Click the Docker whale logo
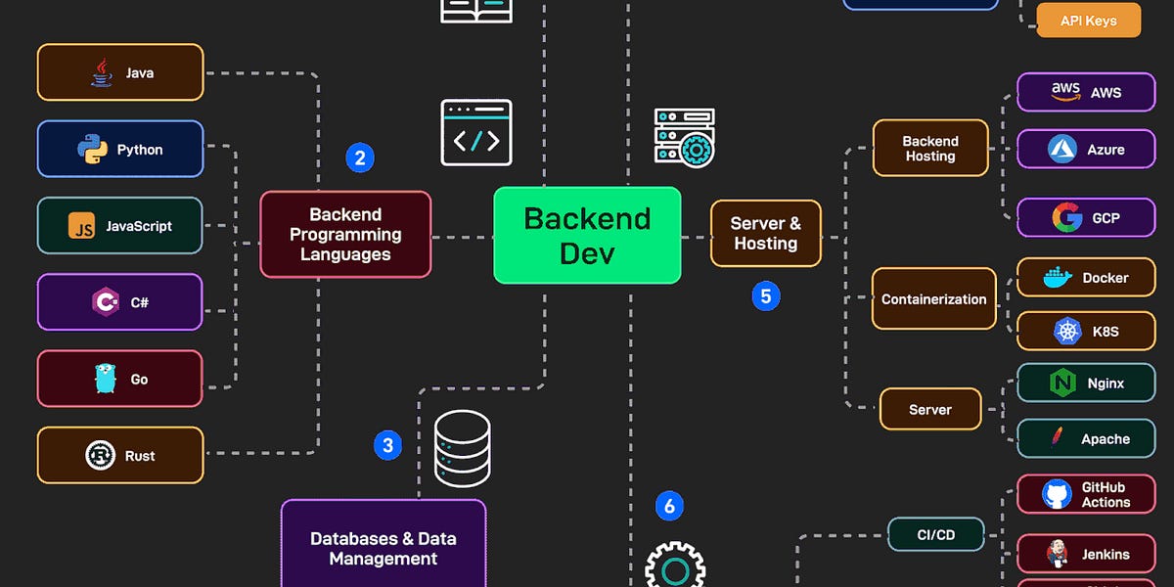This screenshot has height=587, width=1174. (1058, 278)
